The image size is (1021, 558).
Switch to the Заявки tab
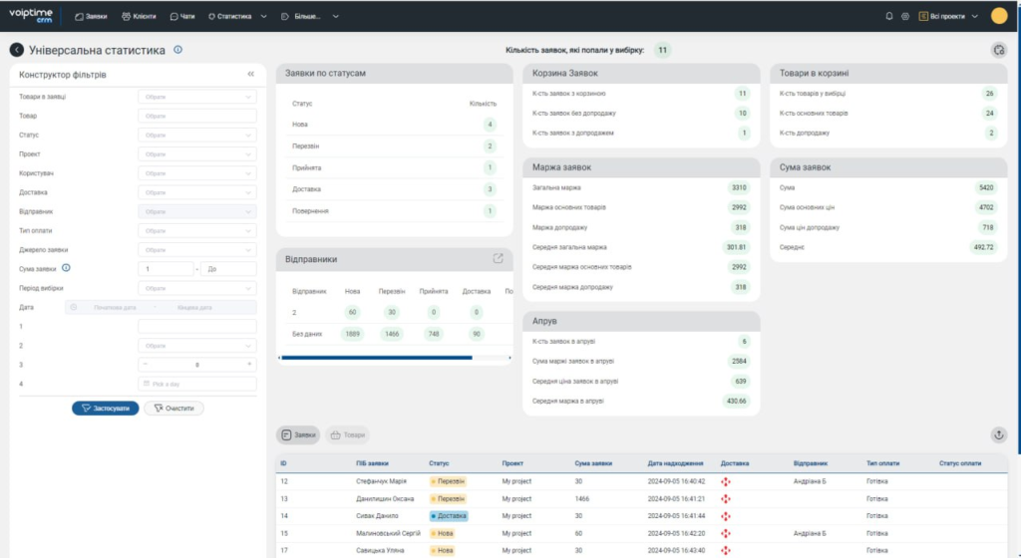pos(298,435)
